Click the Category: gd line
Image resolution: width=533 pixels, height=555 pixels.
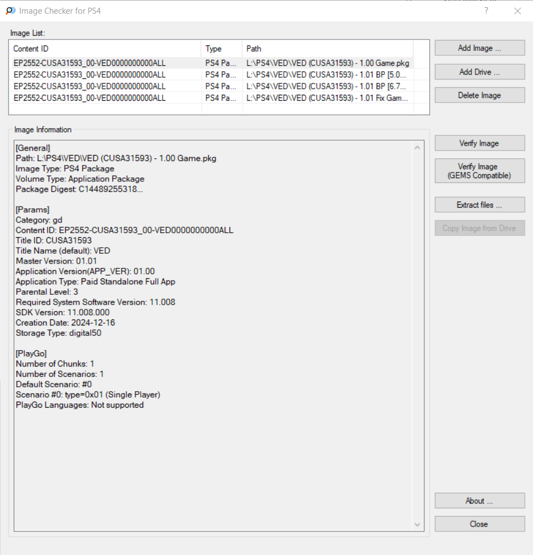(x=39, y=220)
